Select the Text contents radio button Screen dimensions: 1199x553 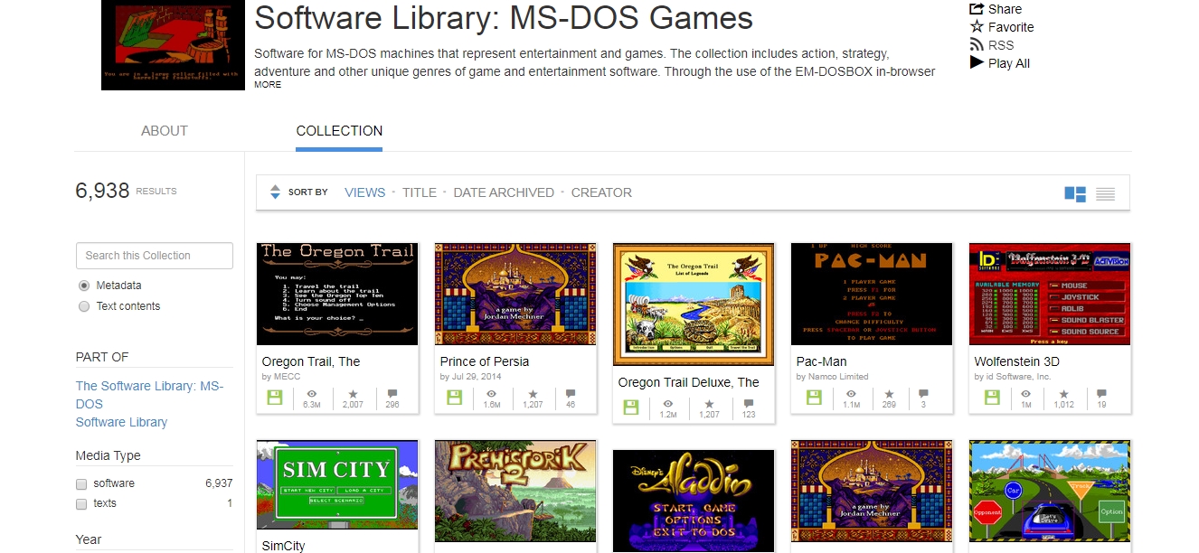pyautogui.click(x=84, y=306)
